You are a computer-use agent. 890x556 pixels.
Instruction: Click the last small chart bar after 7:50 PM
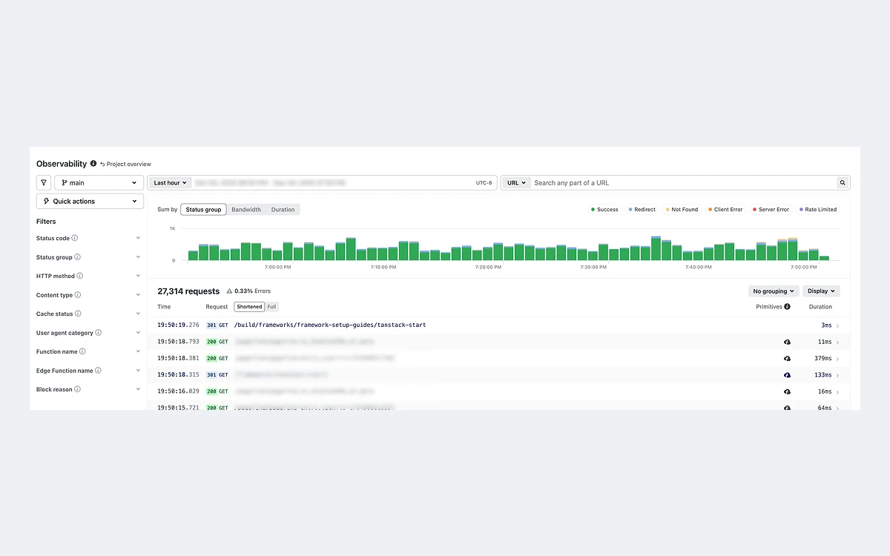[x=824, y=258]
